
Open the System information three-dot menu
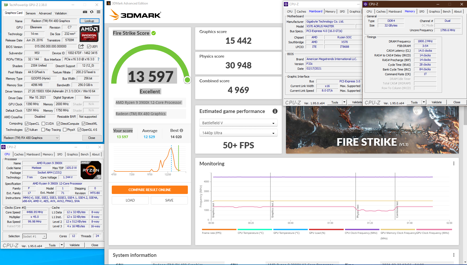click(454, 255)
